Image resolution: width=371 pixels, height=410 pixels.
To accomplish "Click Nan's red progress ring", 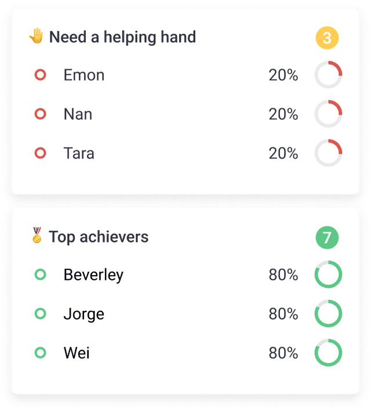I will point(328,114).
